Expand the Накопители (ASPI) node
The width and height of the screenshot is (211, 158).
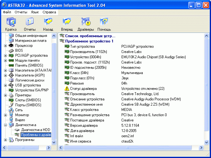pos(5,75)
